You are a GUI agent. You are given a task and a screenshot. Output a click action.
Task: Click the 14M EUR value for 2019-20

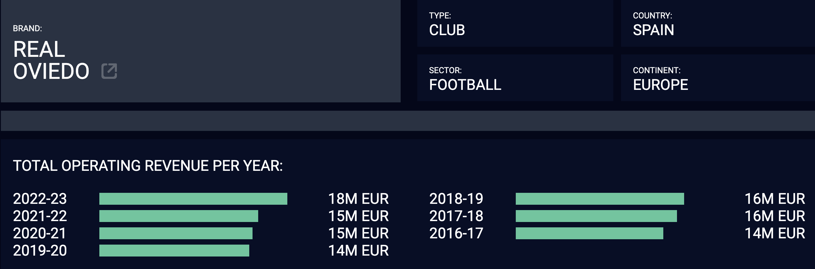[358, 251]
